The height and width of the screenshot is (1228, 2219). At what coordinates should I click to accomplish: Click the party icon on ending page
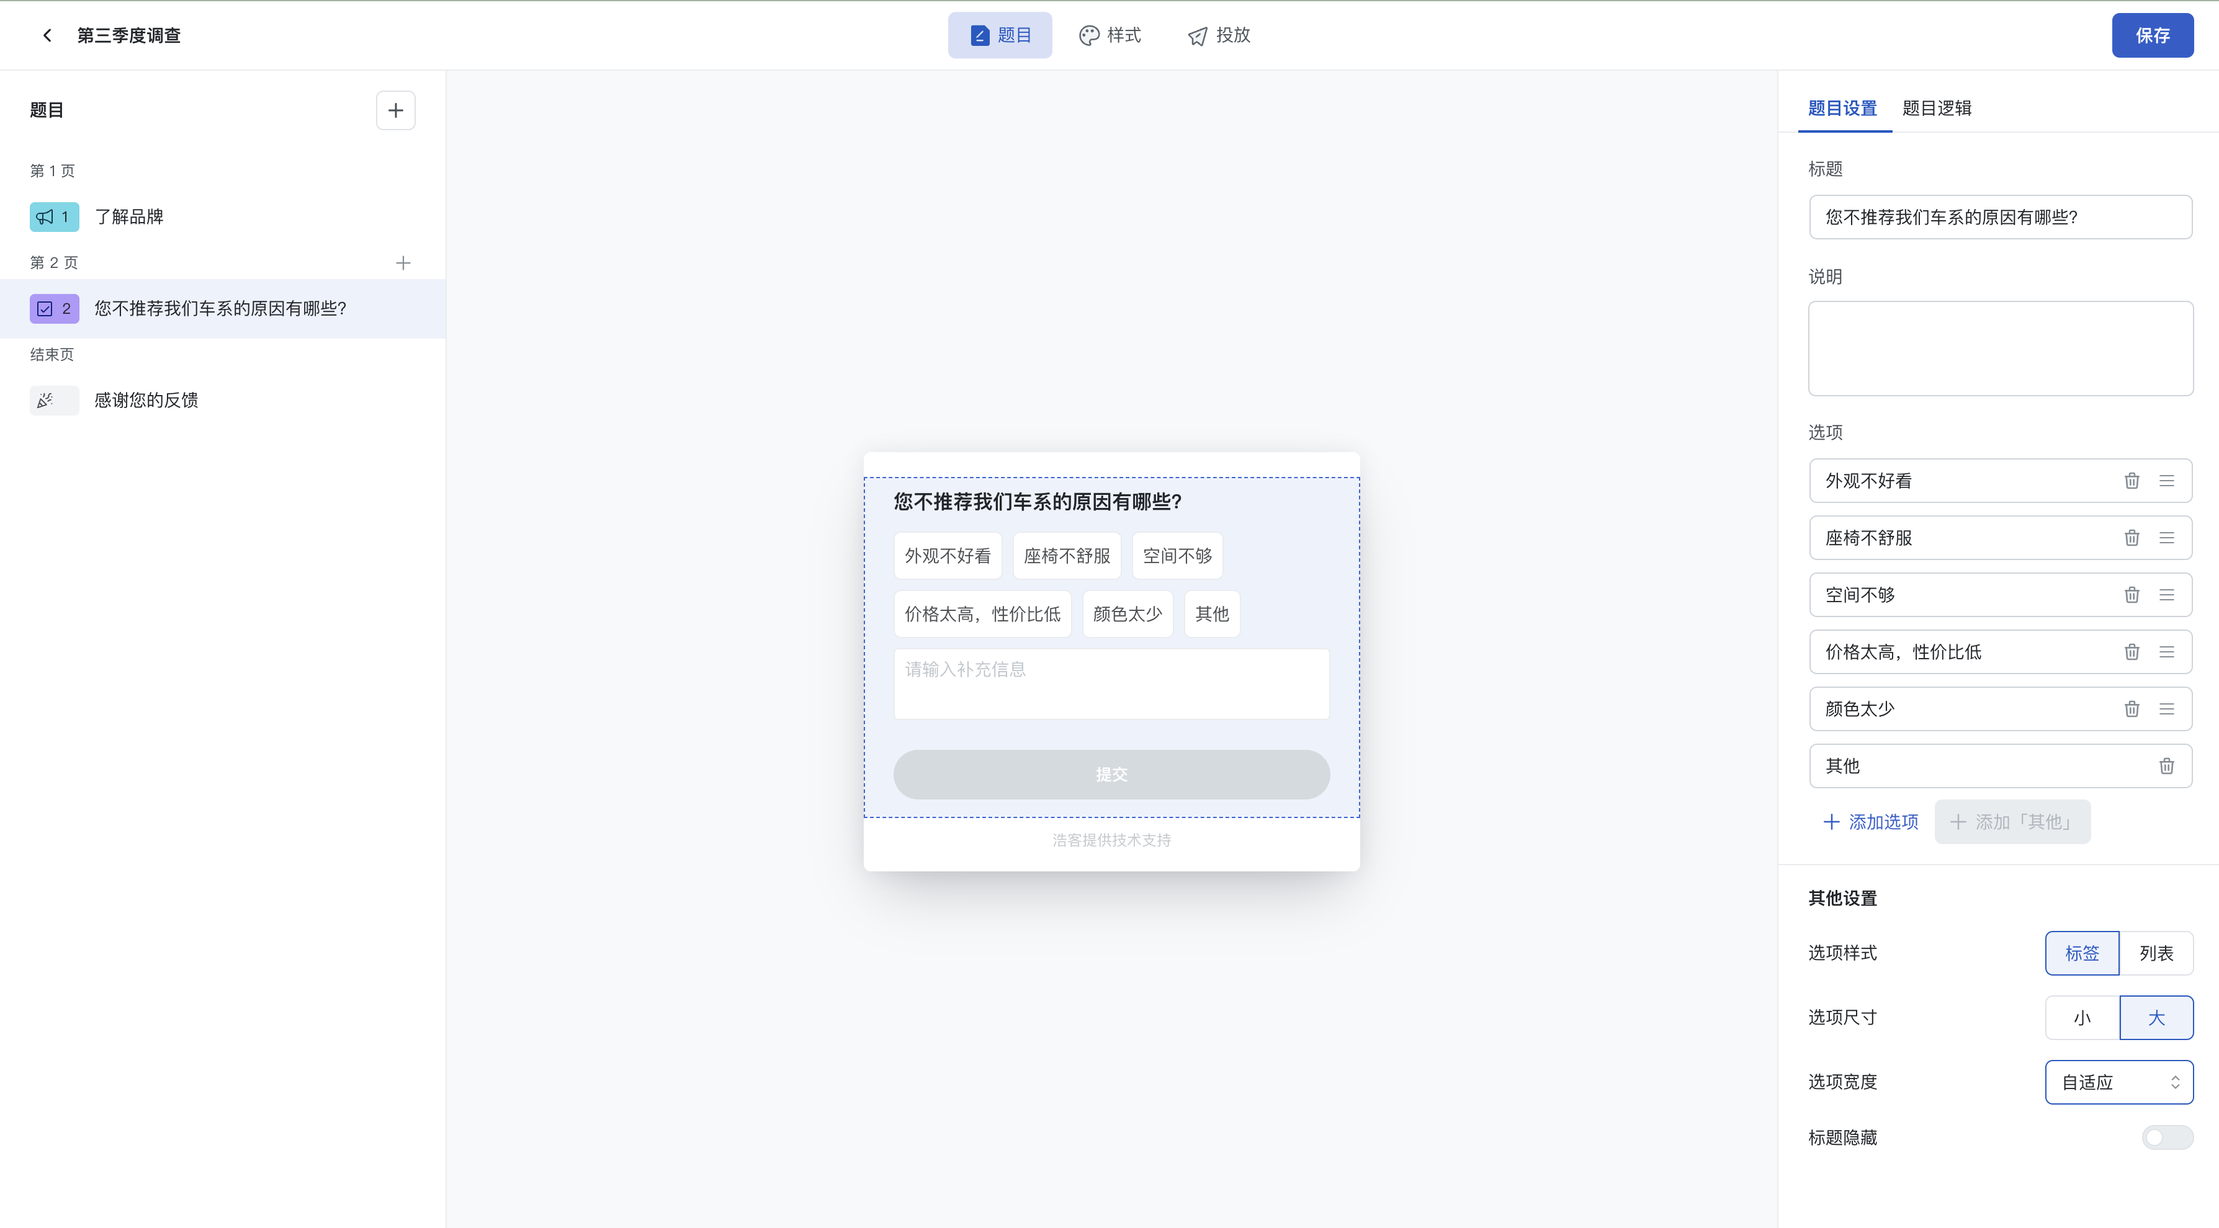(45, 401)
